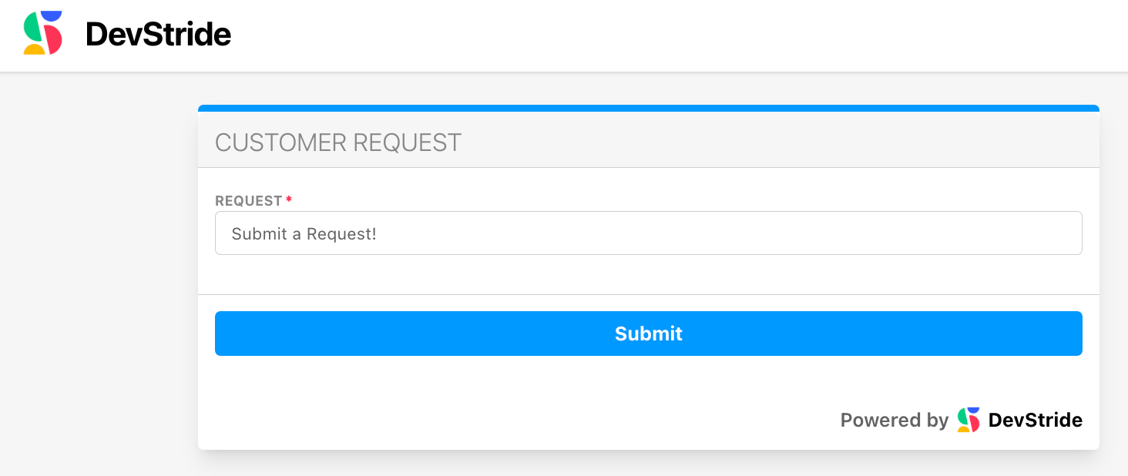Click the DevStride logo icon in the header
The width and height of the screenshot is (1128, 476).
pos(43,33)
